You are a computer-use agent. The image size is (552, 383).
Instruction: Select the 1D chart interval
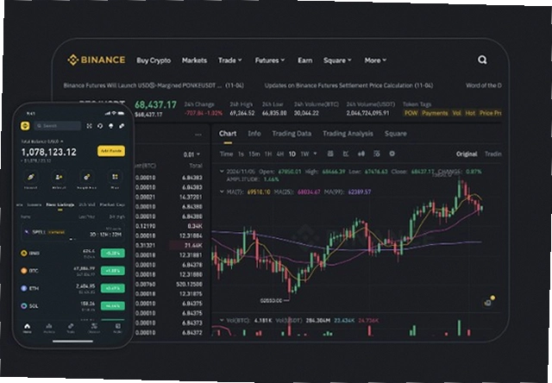click(292, 154)
